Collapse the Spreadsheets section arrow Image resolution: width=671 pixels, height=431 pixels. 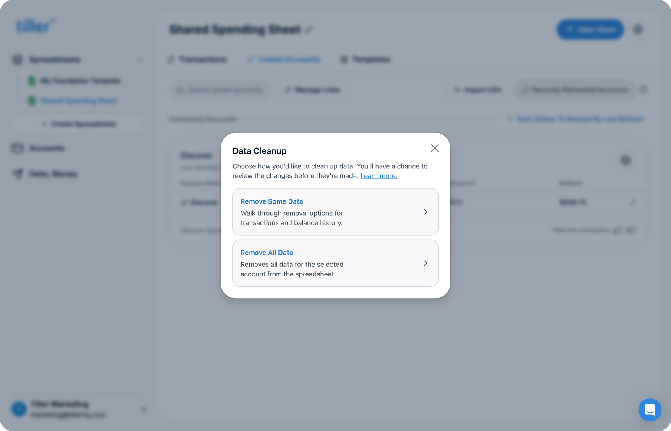click(140, 59)
